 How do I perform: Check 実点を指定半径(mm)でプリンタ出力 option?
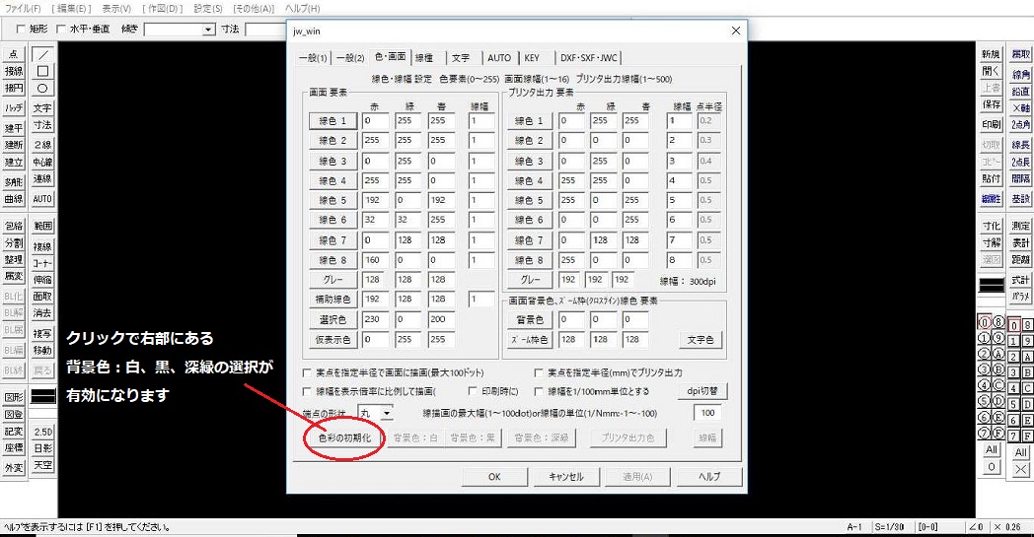(539, 373)
